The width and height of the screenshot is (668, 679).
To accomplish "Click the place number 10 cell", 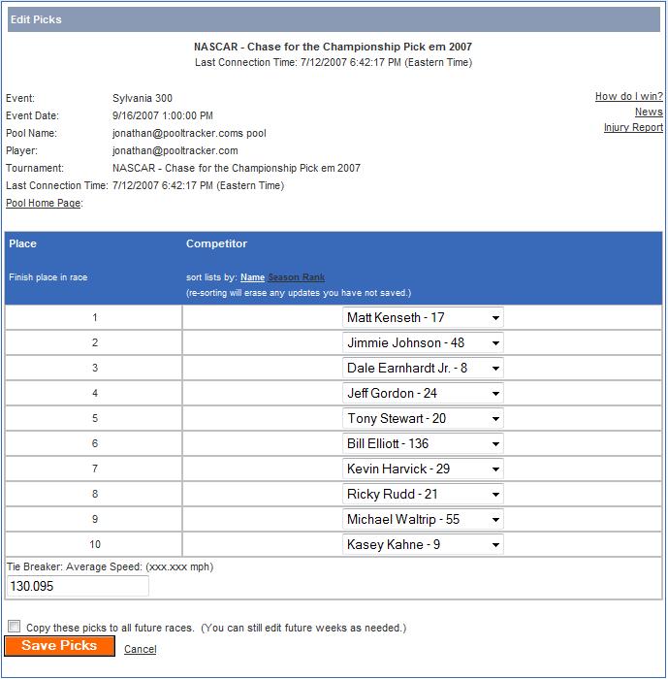I will [x=94, y=544].
